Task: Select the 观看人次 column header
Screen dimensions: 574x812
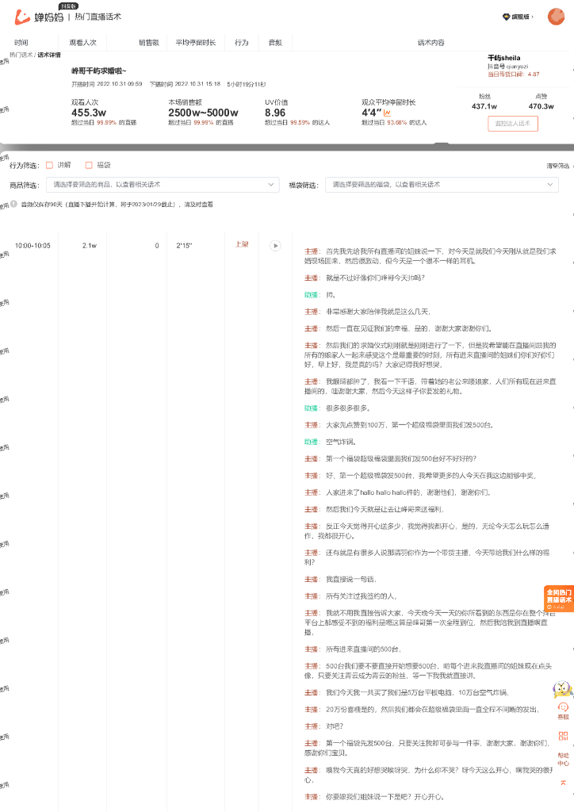Action: (x=82, y=43)
